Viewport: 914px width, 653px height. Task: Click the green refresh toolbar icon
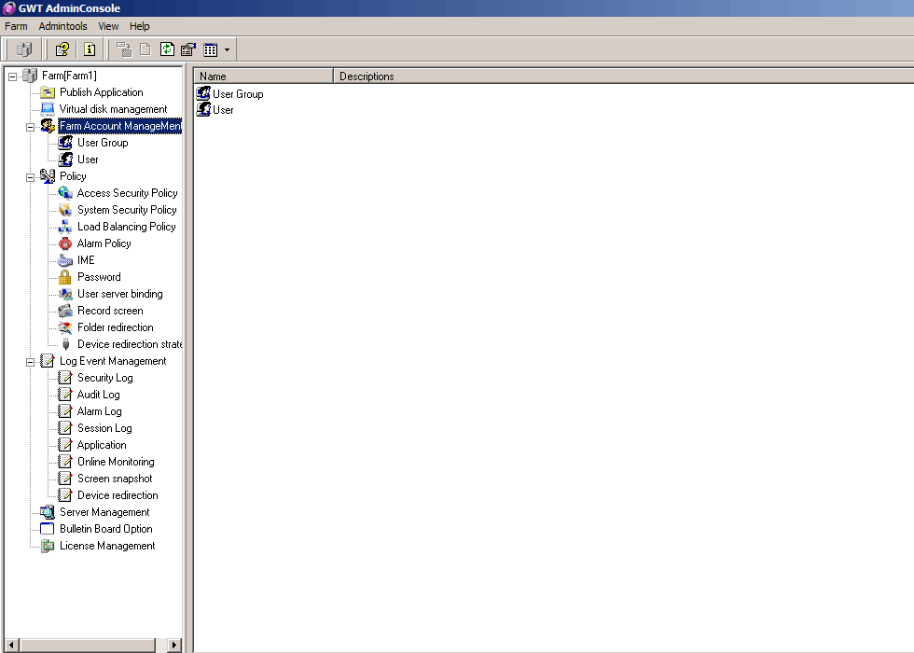(167, 49)
